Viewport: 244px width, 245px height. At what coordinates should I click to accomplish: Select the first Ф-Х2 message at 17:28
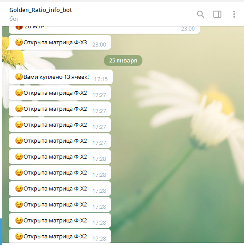click(x=60, y=157)
